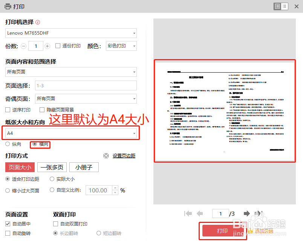Click the red 打印 button
Viewport: 303px width, 244px height.
click(x=222, y=231)
